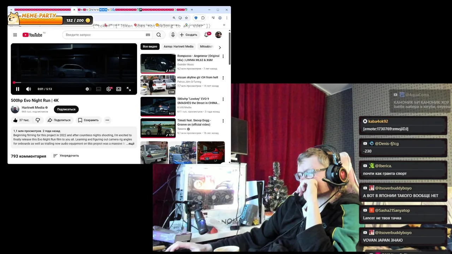Select the Все видео filter chip
Viewport: 452px width, 254px height.
pyautogui.click(x=150, y=47)
